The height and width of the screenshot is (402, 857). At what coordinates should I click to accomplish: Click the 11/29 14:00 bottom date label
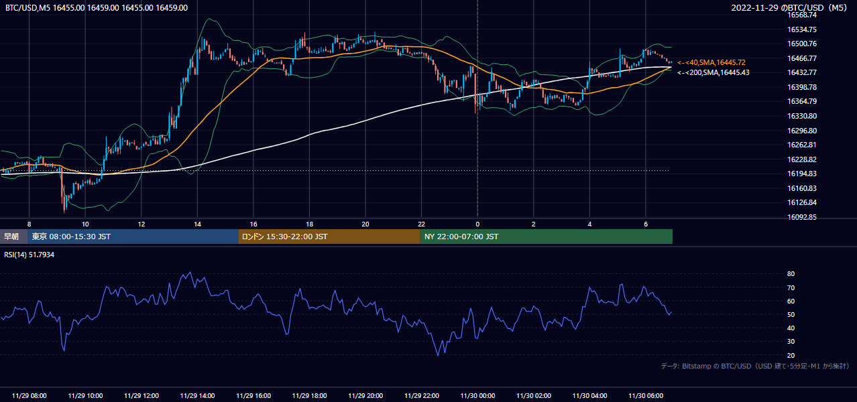point(197,396)
